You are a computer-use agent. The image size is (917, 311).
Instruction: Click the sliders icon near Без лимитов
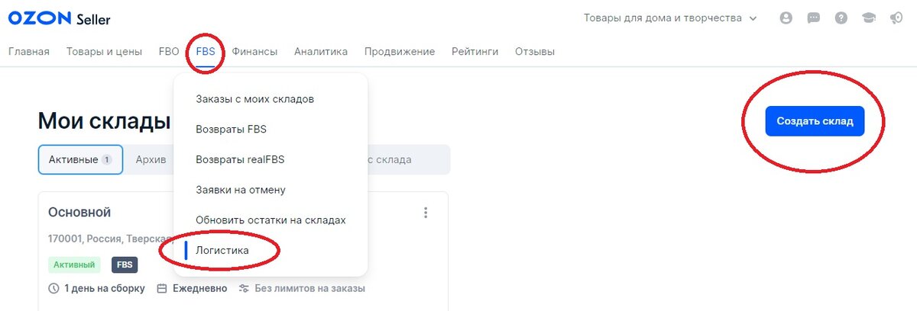click(244, 289)
